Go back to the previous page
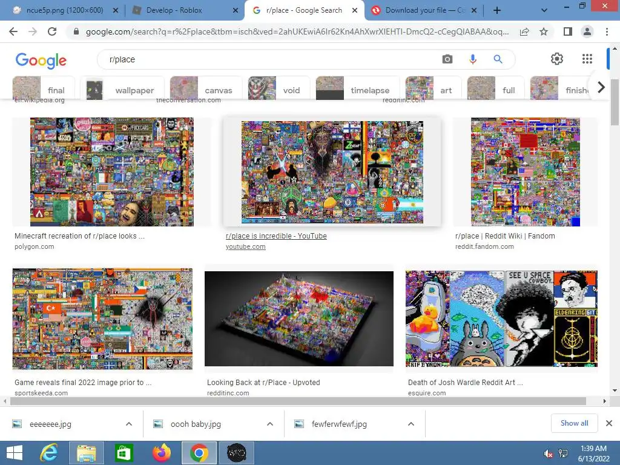The image size is (620, 465). tap(13, 31)
